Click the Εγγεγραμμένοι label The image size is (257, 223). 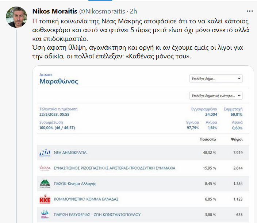click(x=204, y=109)
